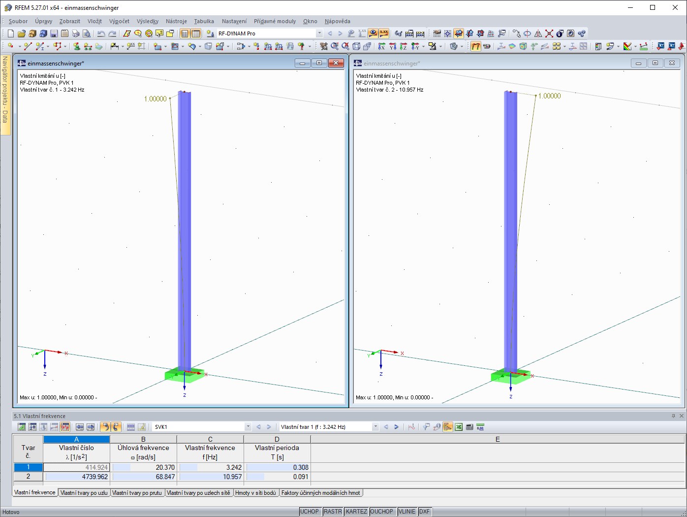Open print preview with the magnifier-page icon
Screen dimensions: 687x517
tap(87, 33)
